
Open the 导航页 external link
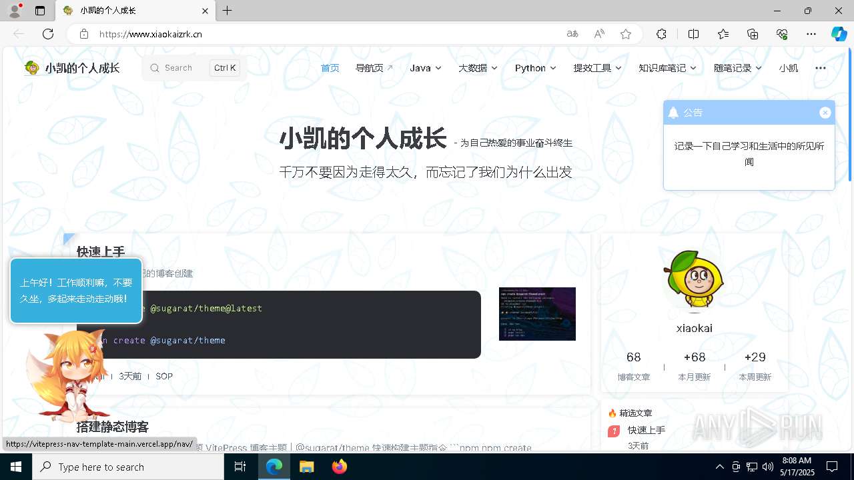374,68
